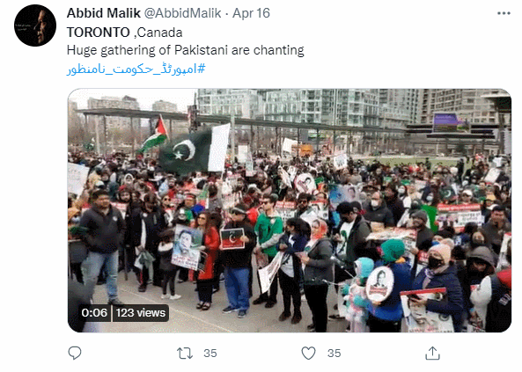Open the share upload icon
This screenshot has height=372, width=522.
coord(432,353)
